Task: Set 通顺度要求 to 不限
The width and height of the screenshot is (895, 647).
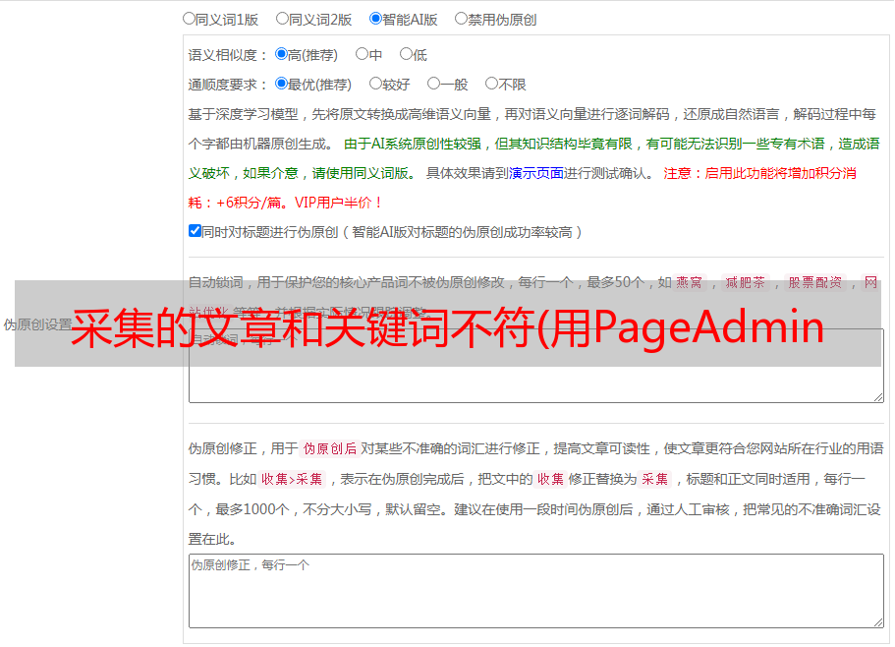Action: click(491, 84)
